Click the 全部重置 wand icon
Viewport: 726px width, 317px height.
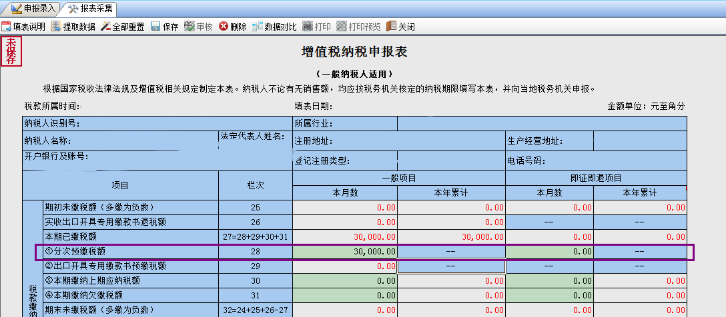point(105,27)
